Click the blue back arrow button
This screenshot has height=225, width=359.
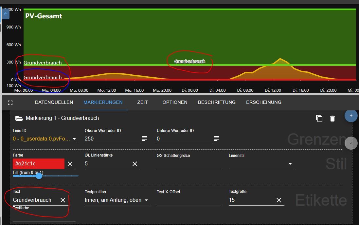(x=5, y=14)
